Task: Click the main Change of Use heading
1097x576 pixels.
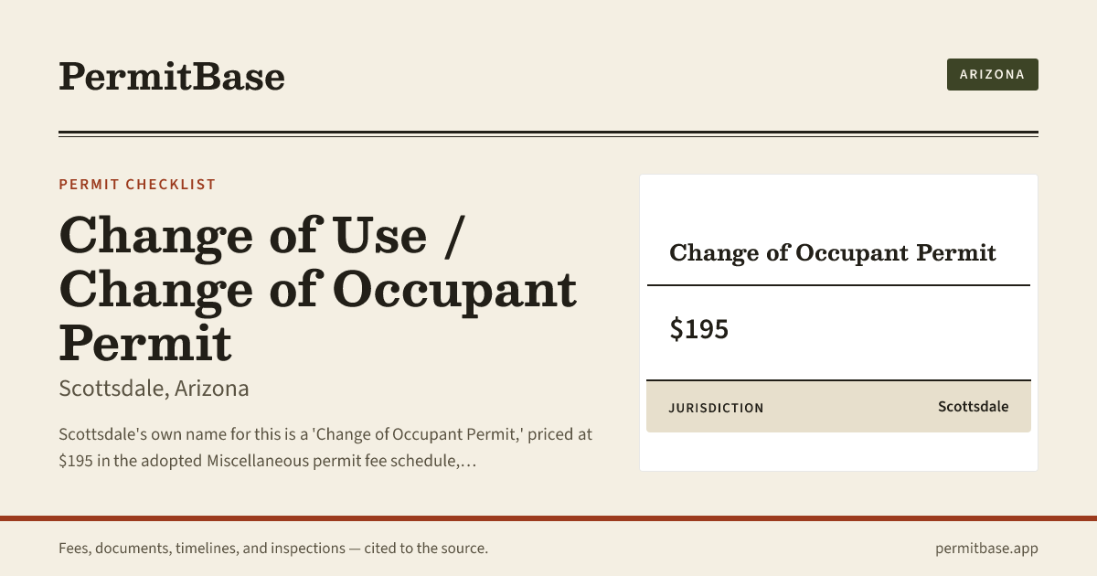Action: tap(318, 289)
